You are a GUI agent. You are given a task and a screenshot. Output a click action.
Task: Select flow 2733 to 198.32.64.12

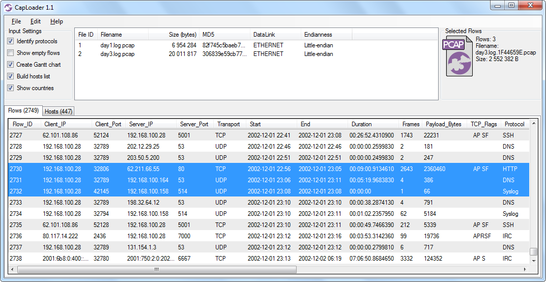tap(269, 202)
